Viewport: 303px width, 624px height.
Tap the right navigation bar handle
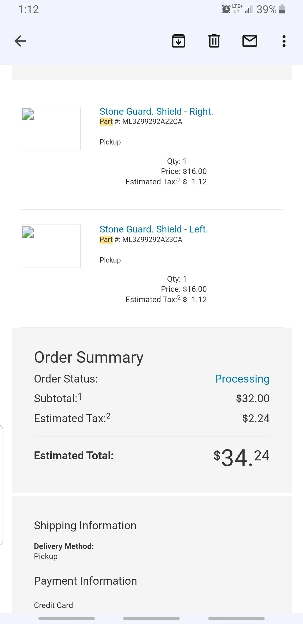coord(236,618)
